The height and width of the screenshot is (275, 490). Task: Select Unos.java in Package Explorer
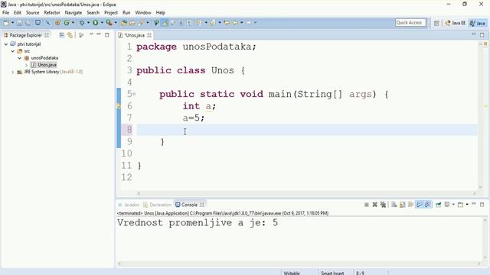click(x=47, y=65)
